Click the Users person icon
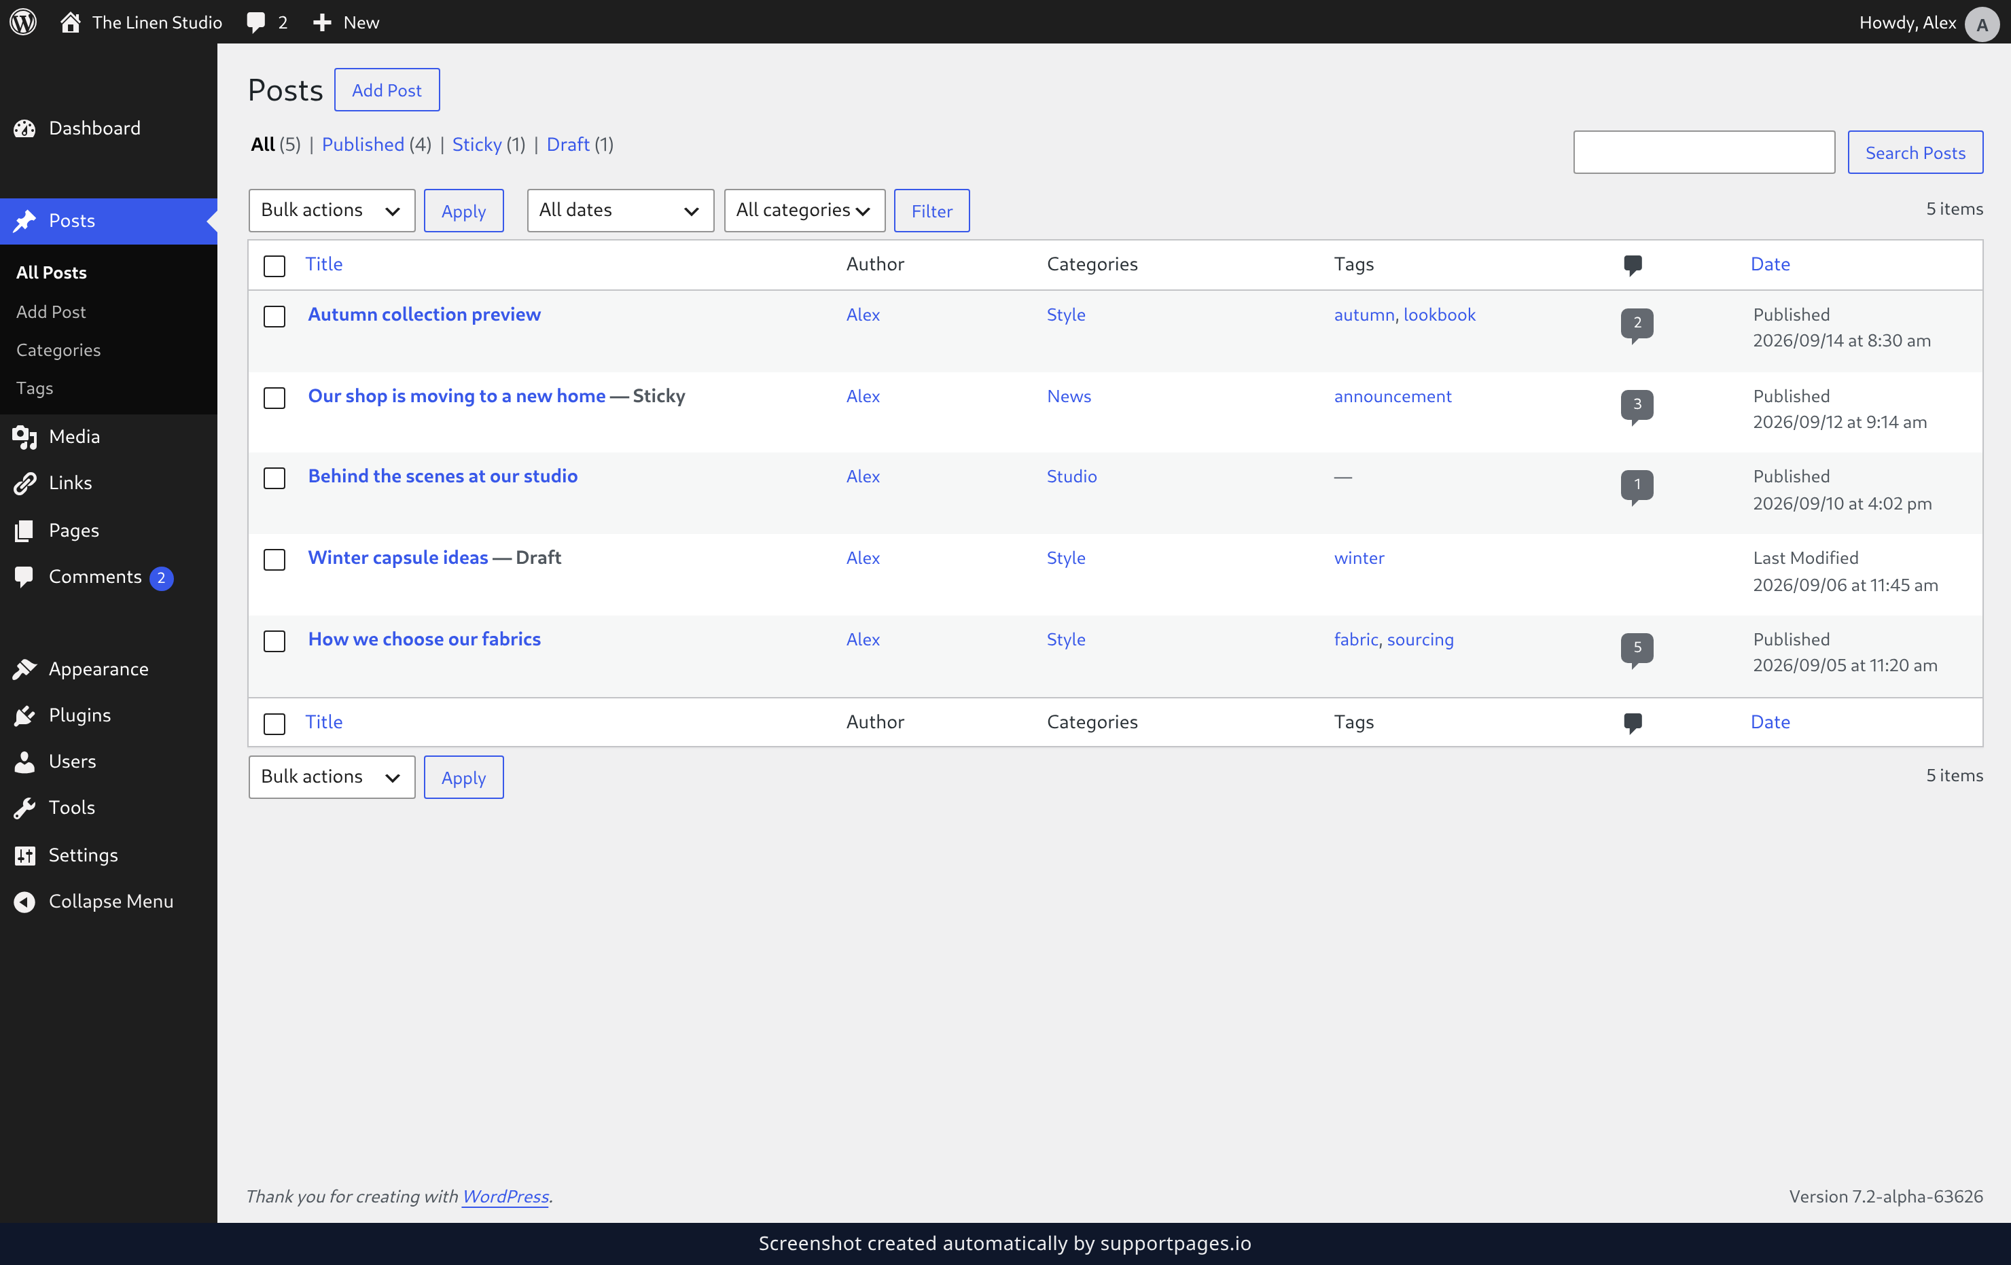This screenshot has width=2011, height=1265. (25, 762)
